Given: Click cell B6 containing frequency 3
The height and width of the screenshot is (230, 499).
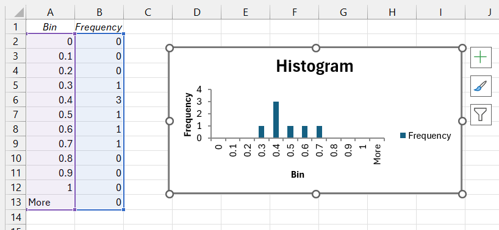Looking at the screenshot, I should pyautogui.click(x=99, y=100).
